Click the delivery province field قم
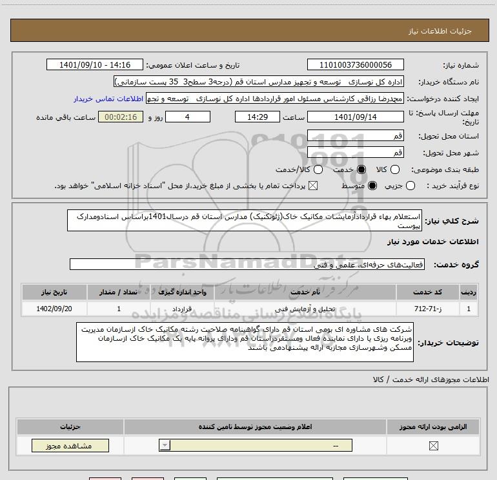 [x=355, y=135]
